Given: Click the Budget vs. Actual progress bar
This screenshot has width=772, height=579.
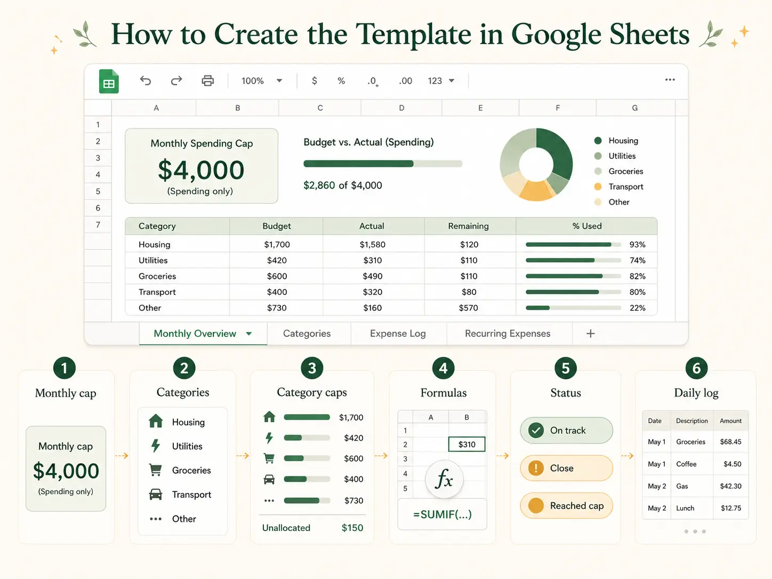Looking at the screenshot, I should pyautogui.click(x=383, y=164).
